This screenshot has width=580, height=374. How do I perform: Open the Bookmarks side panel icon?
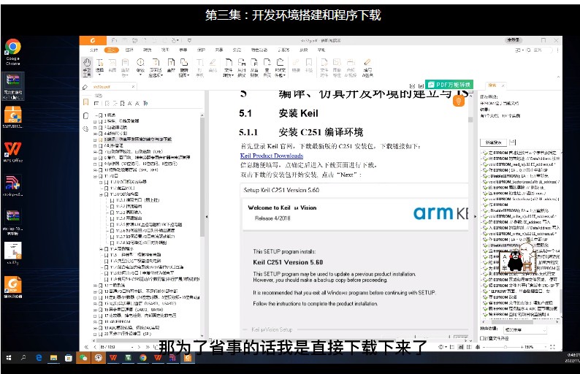coord(85,102)
